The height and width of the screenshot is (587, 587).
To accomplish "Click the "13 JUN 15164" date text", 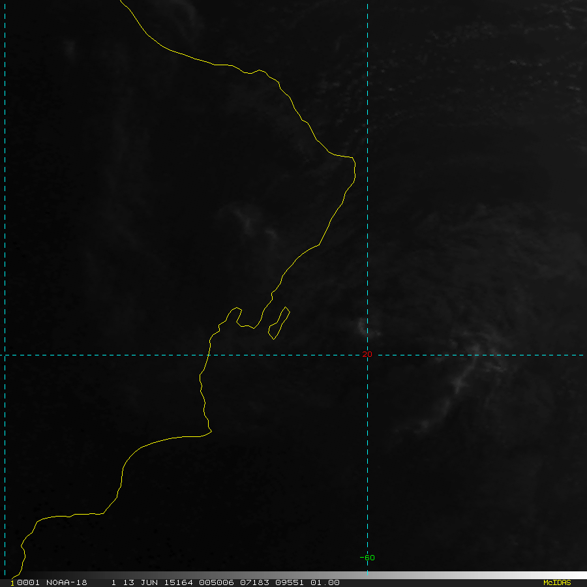I will (158, 582).
